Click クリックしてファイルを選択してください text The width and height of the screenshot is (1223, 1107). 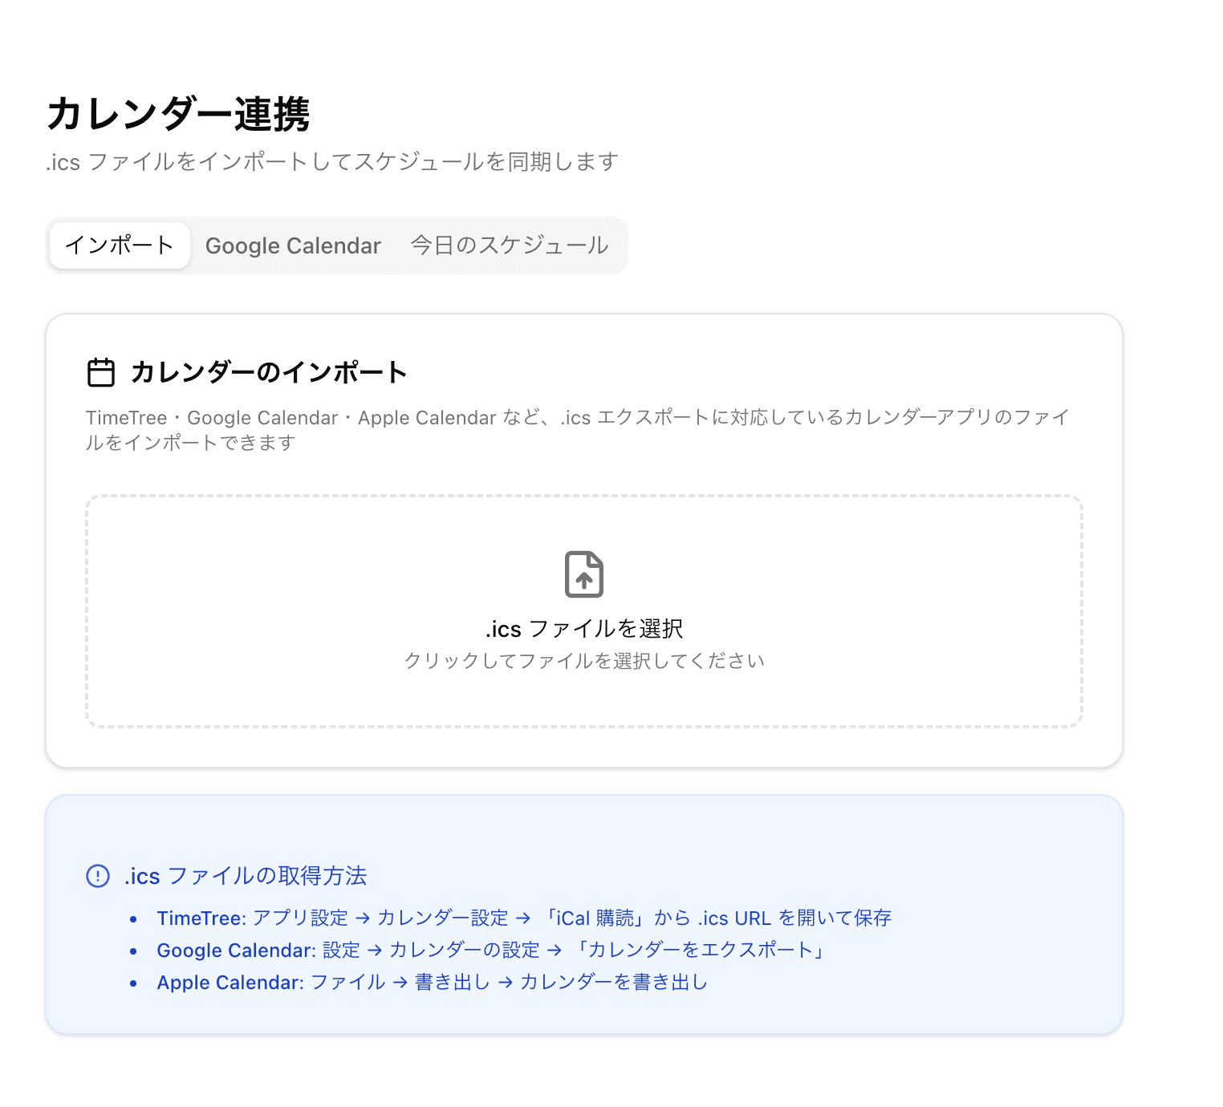(583, 660)
